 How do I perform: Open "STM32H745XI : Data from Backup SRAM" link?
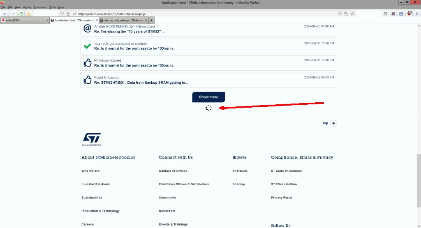click(x=141, y=83)
